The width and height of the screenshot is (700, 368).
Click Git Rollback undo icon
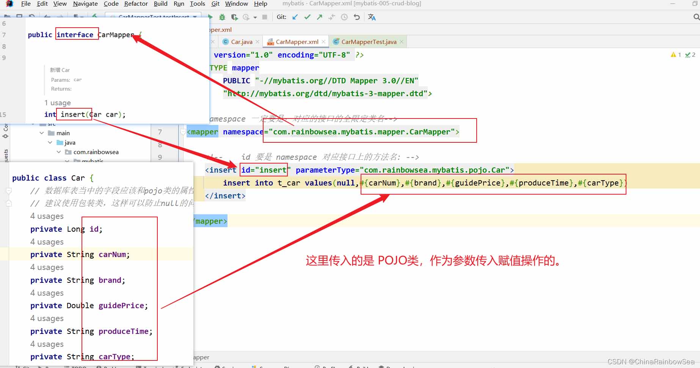pos(356,17)
